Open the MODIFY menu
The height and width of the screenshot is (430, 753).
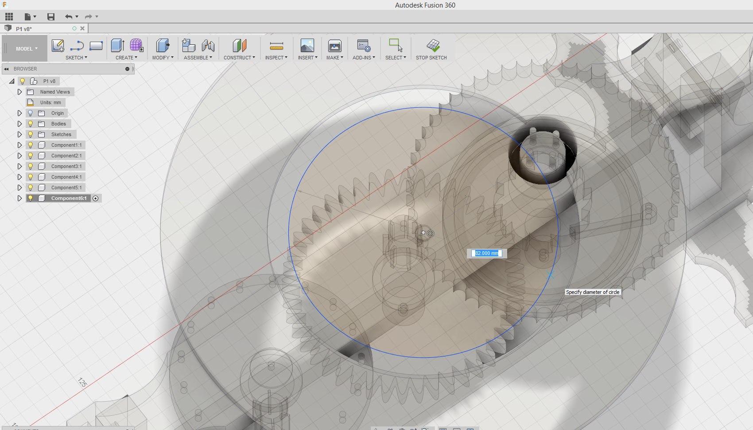pos(163,58)
